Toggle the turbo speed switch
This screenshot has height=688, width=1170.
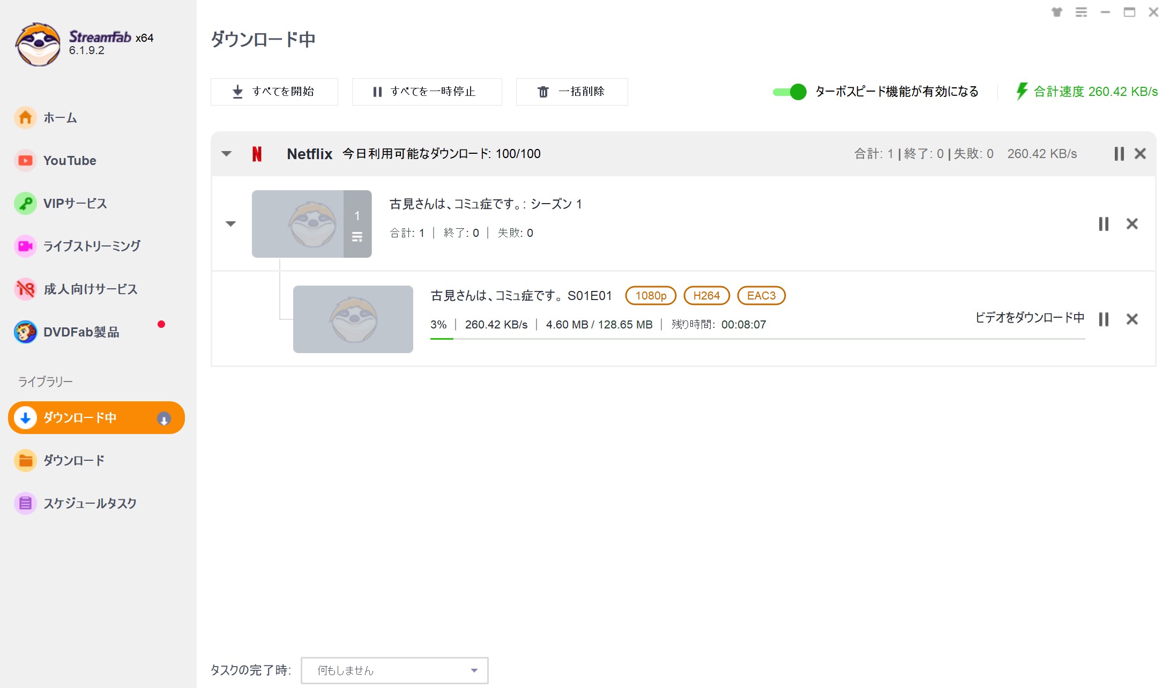[789, 92]
